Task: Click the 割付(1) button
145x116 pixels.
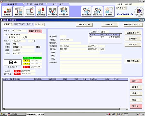Action: (x=136, y=81)
